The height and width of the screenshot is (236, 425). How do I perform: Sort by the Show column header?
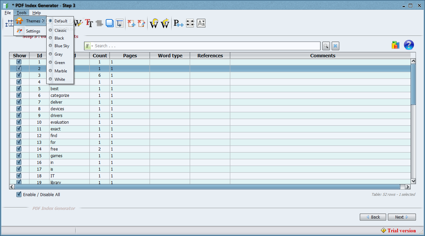[19, 56]
